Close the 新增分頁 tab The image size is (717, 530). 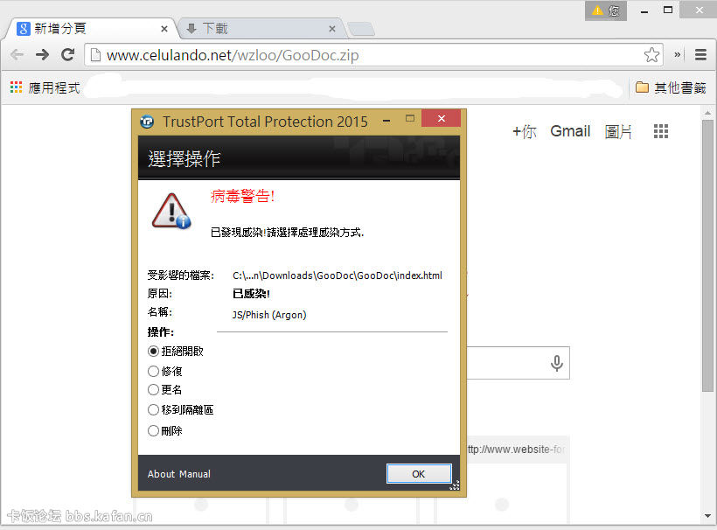[x=164, y=29]
